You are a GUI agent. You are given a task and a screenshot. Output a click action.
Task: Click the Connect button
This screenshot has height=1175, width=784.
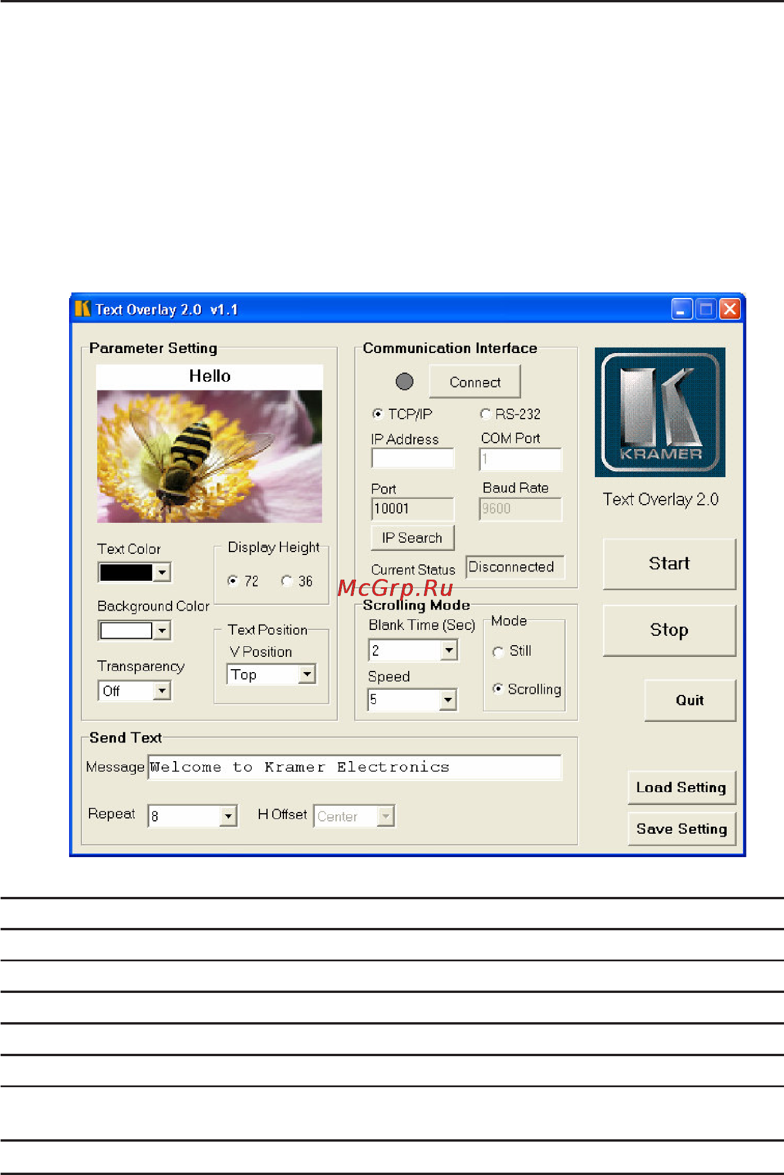[475, 382]
